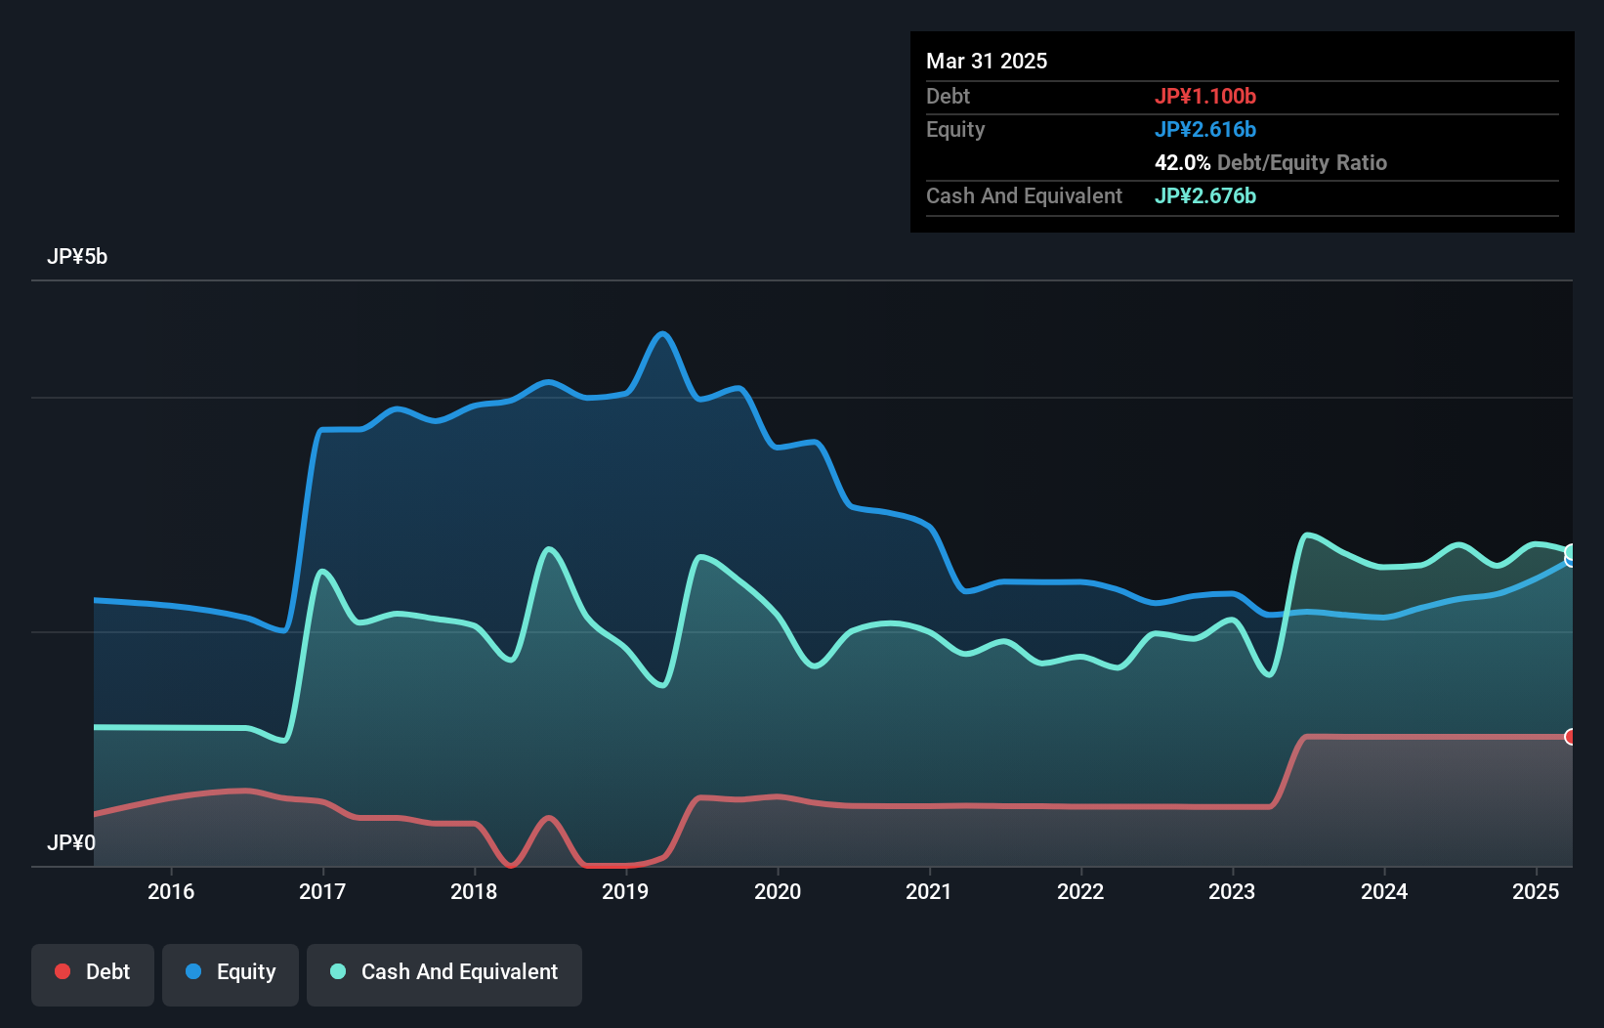Screen dimensions: 1604x1028
Task: Click the JP¥5b y-axis label
Action: click(77, 257)
